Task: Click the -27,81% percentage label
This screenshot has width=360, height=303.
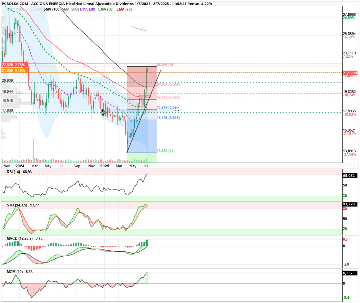Action: [349, 133]
